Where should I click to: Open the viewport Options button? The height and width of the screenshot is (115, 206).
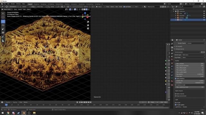(x=86, y=7)
